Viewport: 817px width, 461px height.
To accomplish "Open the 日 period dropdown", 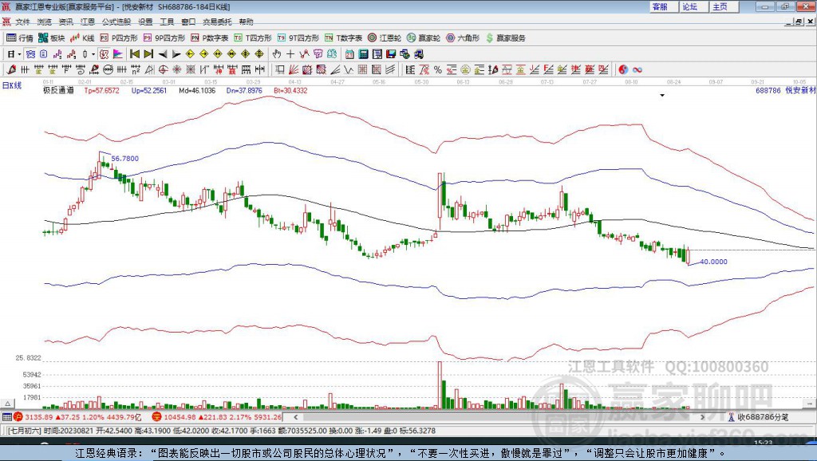I will pos(14,54).
